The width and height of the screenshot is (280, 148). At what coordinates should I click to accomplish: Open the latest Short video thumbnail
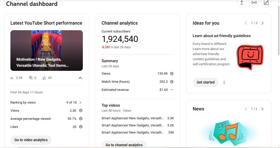[x=46, y=51]
